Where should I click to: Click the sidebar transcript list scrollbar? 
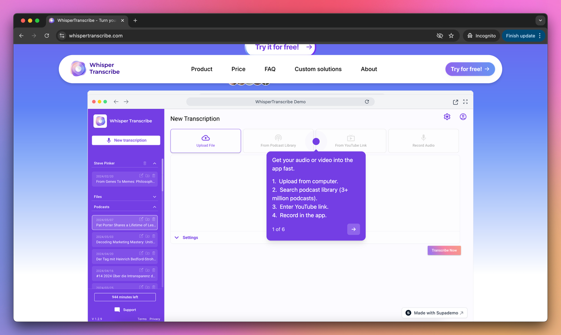click(x=163, y=175)
